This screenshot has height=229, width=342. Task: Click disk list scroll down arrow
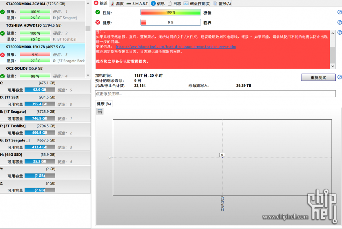88,75
